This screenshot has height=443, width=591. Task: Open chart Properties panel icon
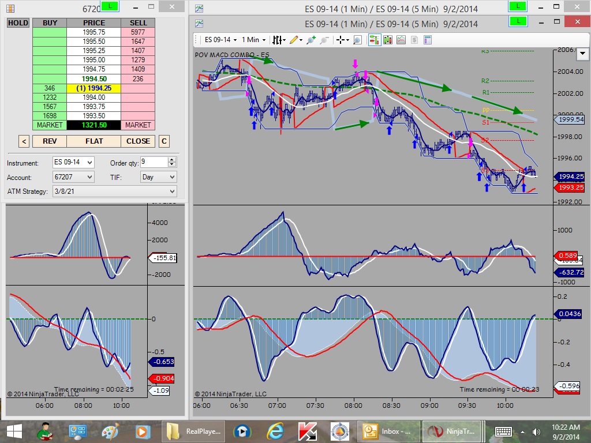pos(428,40)
